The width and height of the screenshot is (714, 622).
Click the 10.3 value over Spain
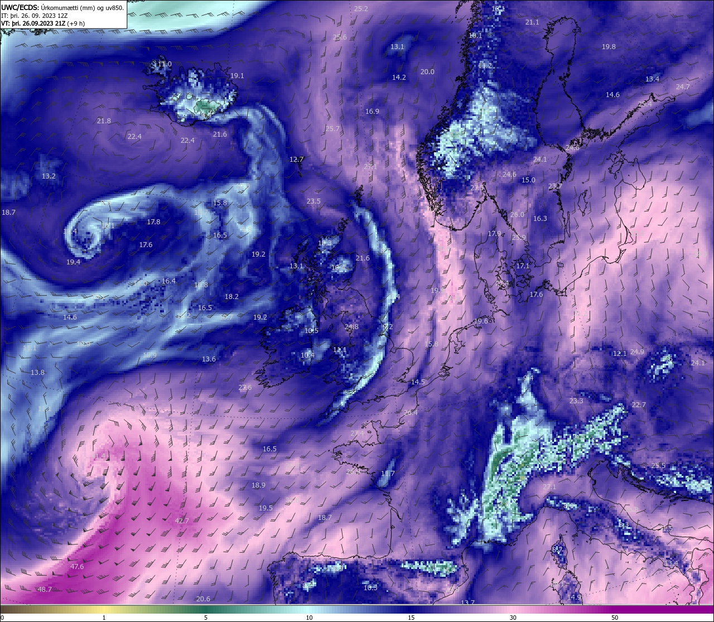coord(370,587)
